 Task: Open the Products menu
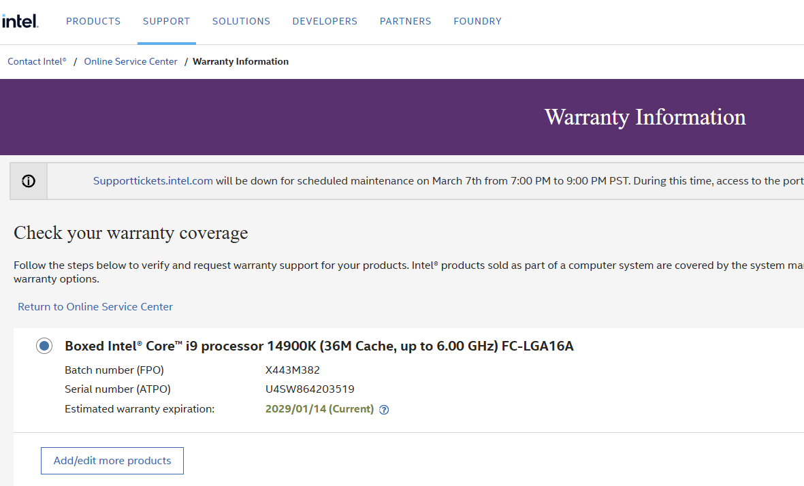point(93,21)
